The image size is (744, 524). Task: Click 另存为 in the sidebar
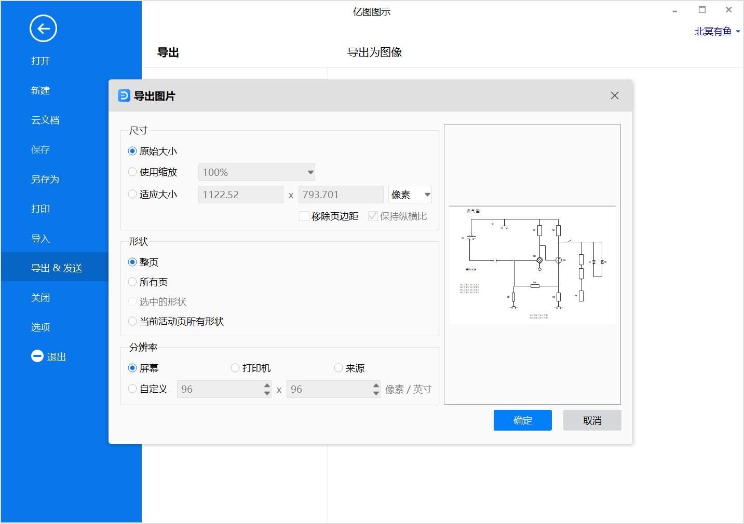point(45,180)
